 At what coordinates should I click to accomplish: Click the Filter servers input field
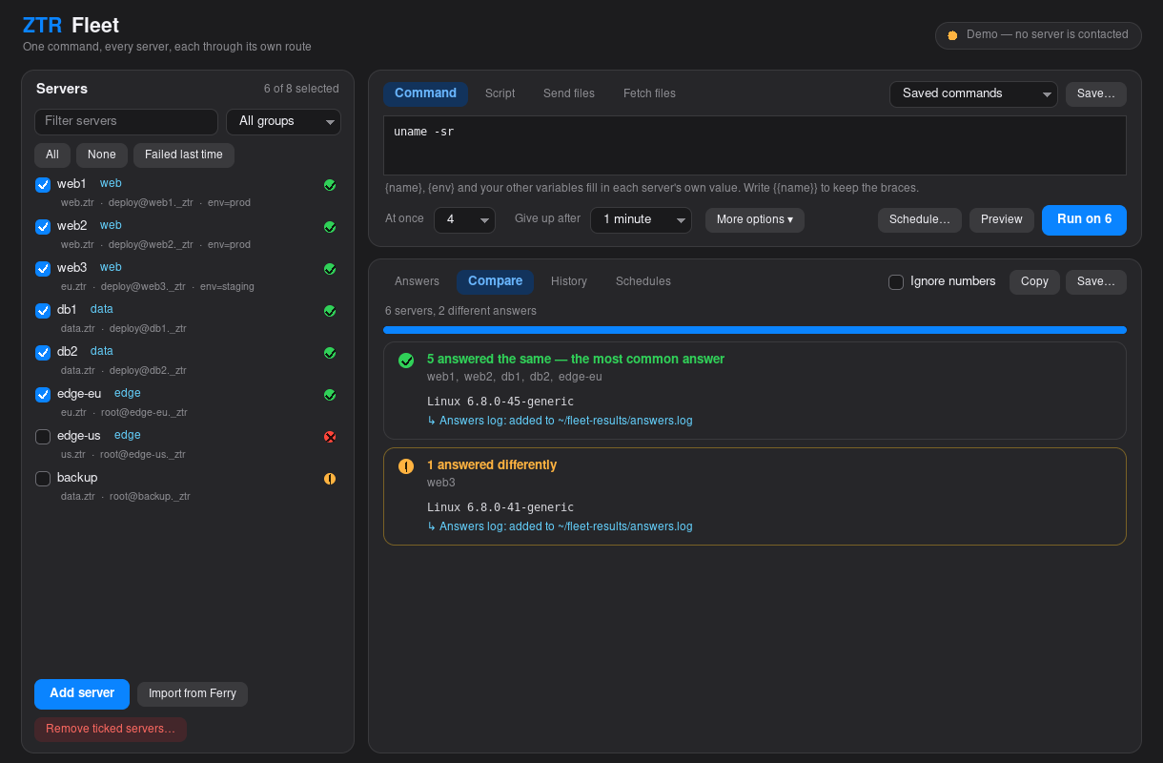click(126, 122)
